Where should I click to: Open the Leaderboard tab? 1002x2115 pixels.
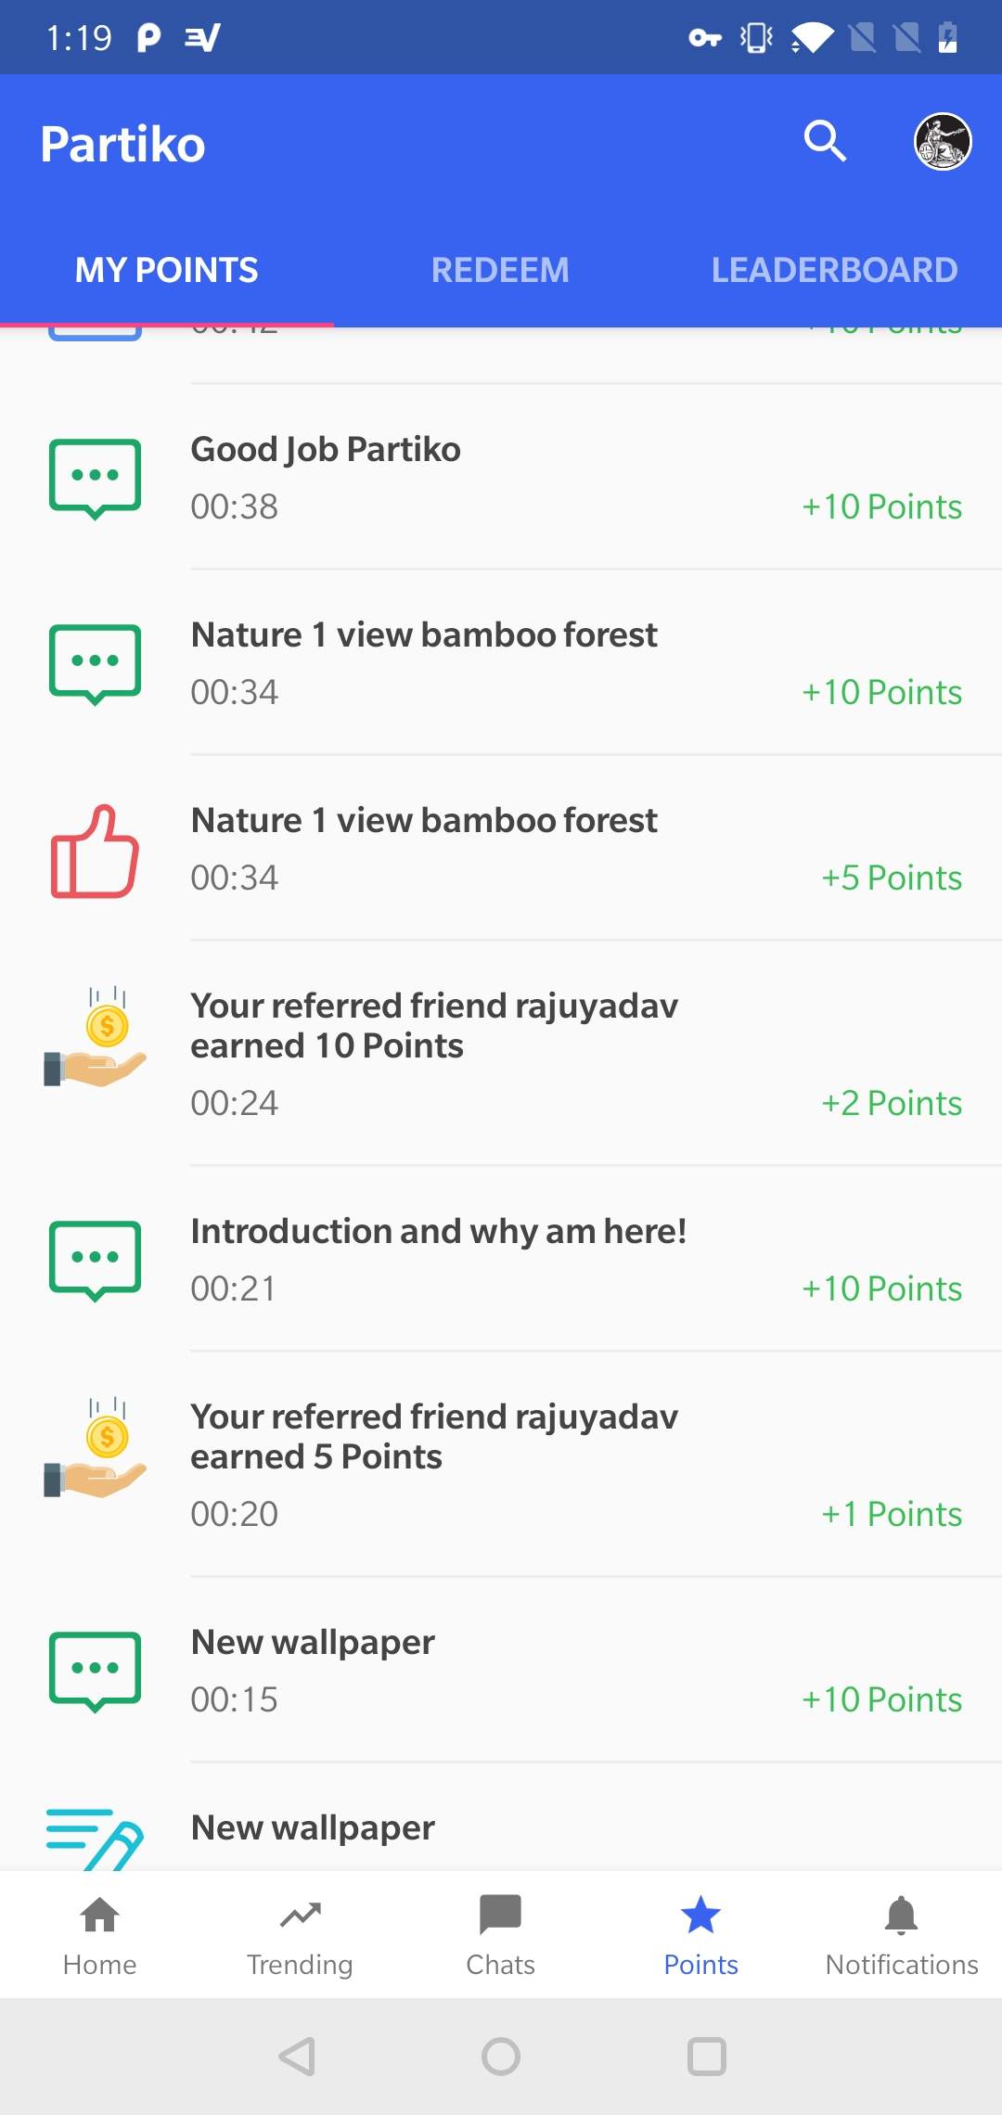[x=834, y=270]
